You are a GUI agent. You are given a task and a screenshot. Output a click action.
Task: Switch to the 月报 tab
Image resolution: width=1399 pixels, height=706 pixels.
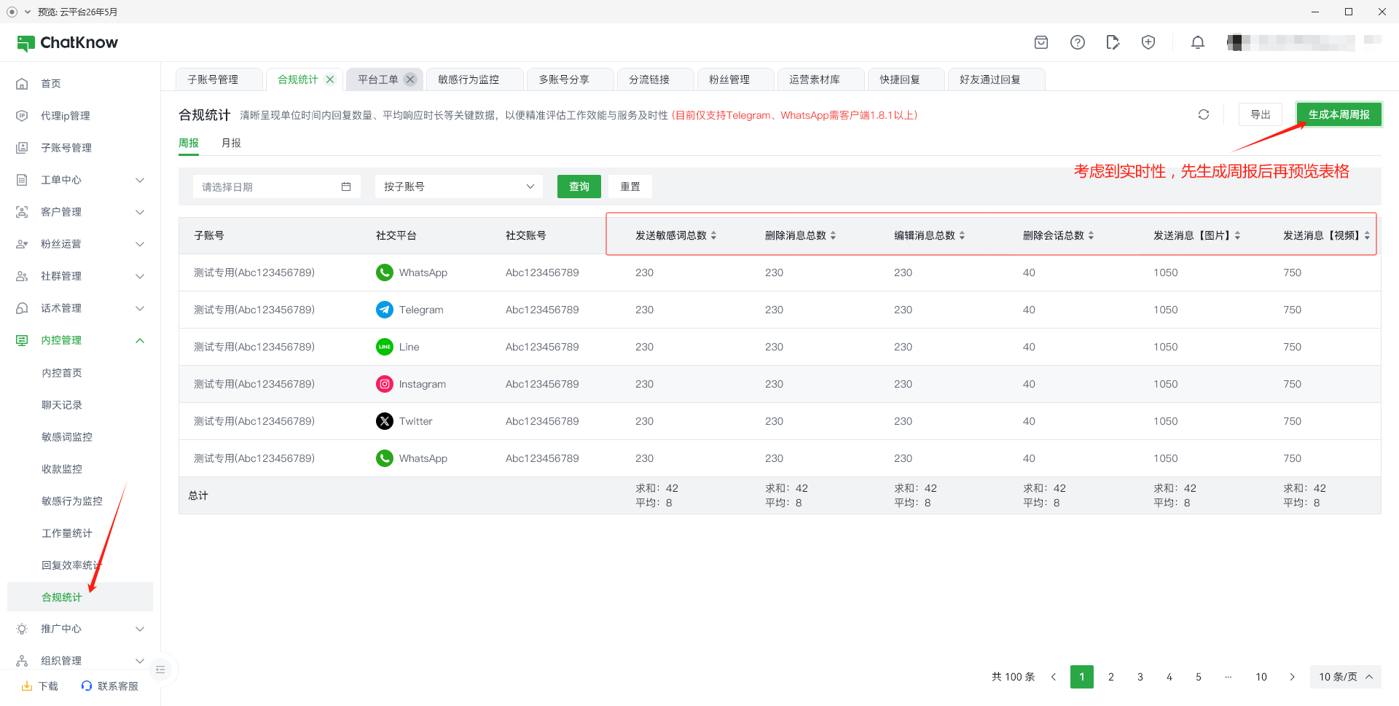[231, 143]
